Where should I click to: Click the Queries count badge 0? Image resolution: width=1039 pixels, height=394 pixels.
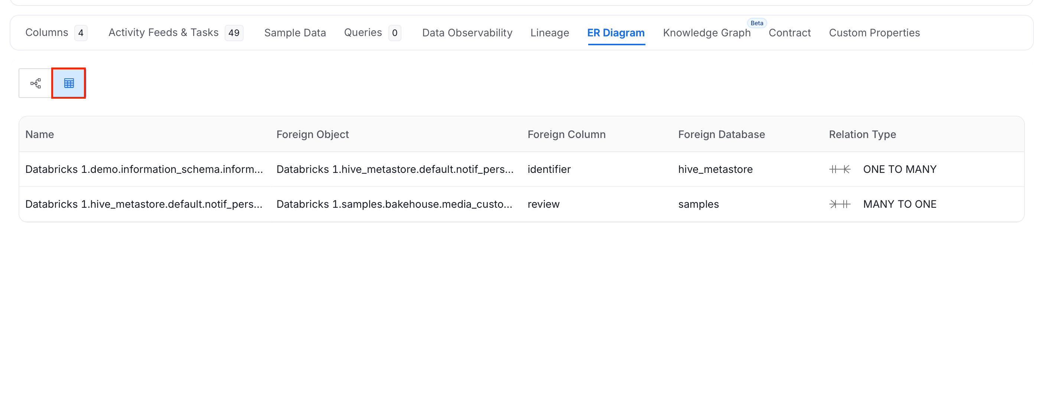click(x=394, y=33)
